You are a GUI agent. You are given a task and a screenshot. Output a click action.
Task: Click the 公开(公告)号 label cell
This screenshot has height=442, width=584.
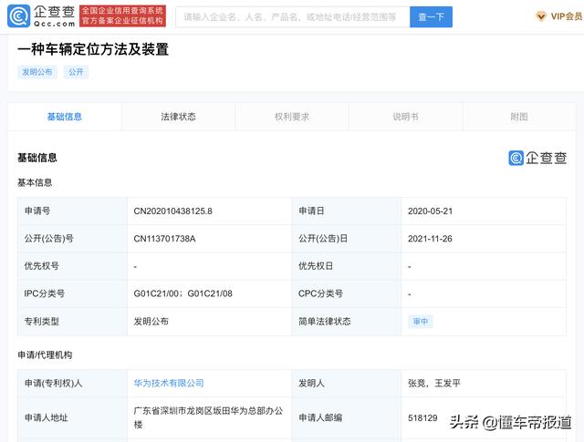click(x=73, y=239)
